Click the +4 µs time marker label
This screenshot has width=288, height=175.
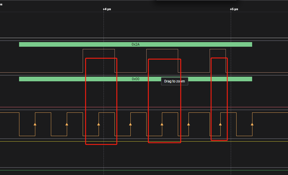[x=107, y=9]
